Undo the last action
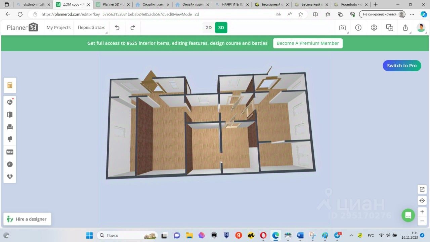Image resolution: width=430 pixels, height=242 pixels. click(117, 28)
